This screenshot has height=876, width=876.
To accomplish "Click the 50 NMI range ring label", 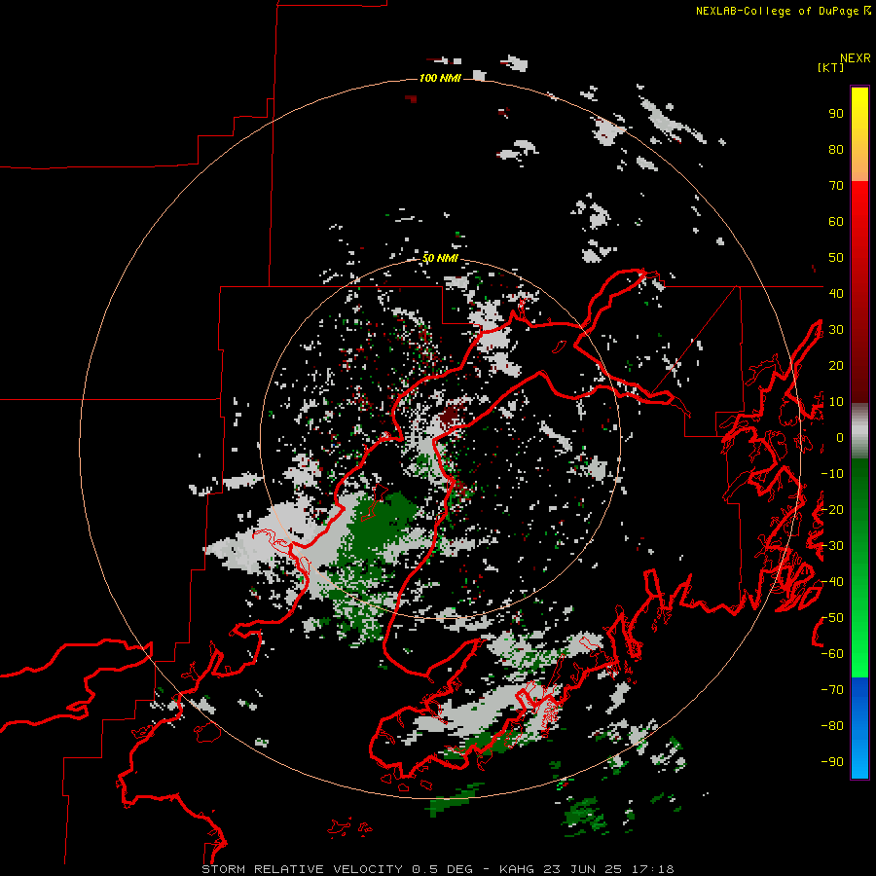I will (x=440, y=258).
